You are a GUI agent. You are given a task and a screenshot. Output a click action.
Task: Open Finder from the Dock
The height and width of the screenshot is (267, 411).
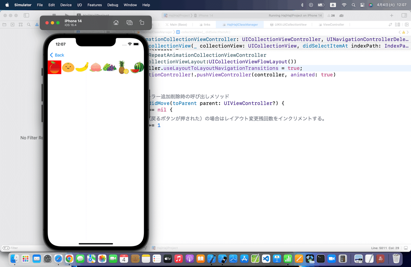pos(14,258)
